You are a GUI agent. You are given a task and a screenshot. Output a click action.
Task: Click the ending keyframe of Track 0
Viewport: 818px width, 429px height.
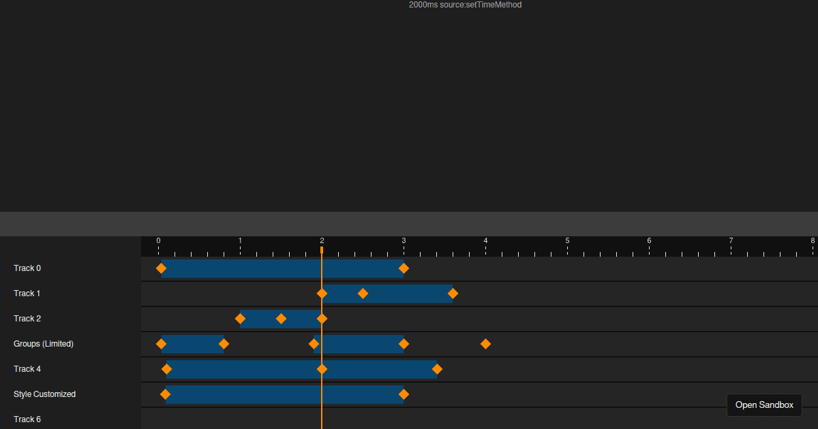pos(404,268)
